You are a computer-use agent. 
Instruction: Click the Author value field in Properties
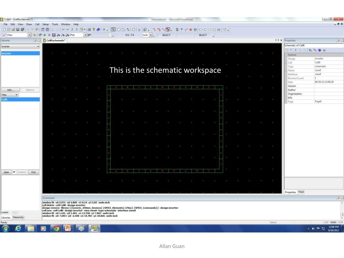coord(329,90)
